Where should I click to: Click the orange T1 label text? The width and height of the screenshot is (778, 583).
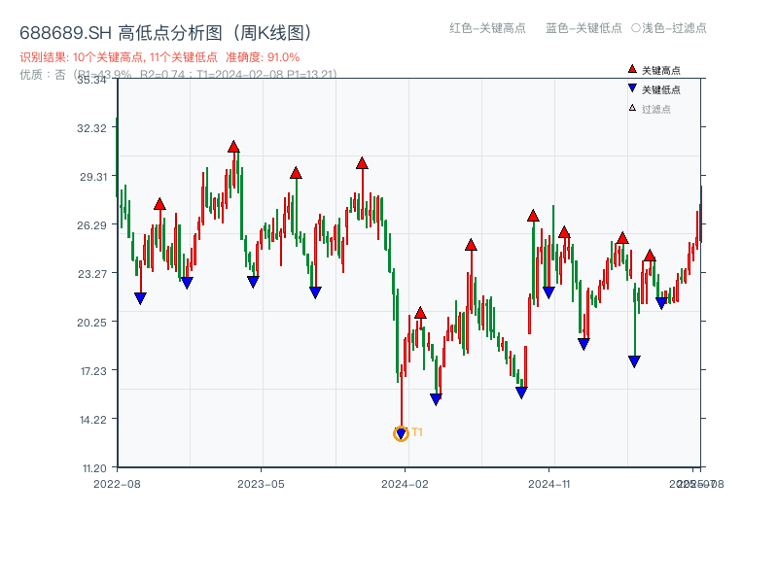point(417,432)
